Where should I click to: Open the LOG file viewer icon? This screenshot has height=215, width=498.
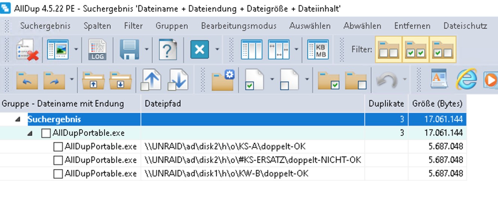(97, 49)
